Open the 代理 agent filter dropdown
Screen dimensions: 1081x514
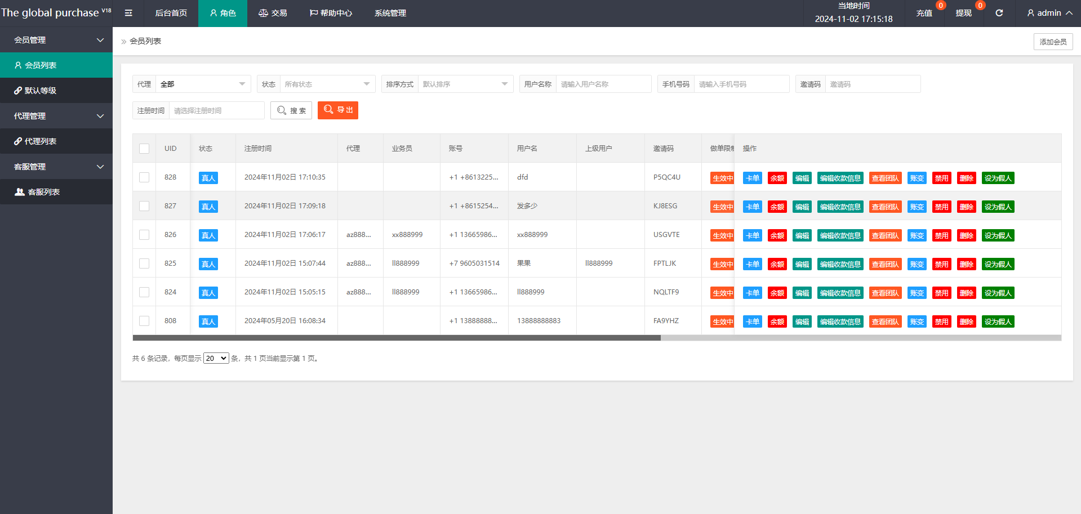pyautogui.click(x=203, y=84)
